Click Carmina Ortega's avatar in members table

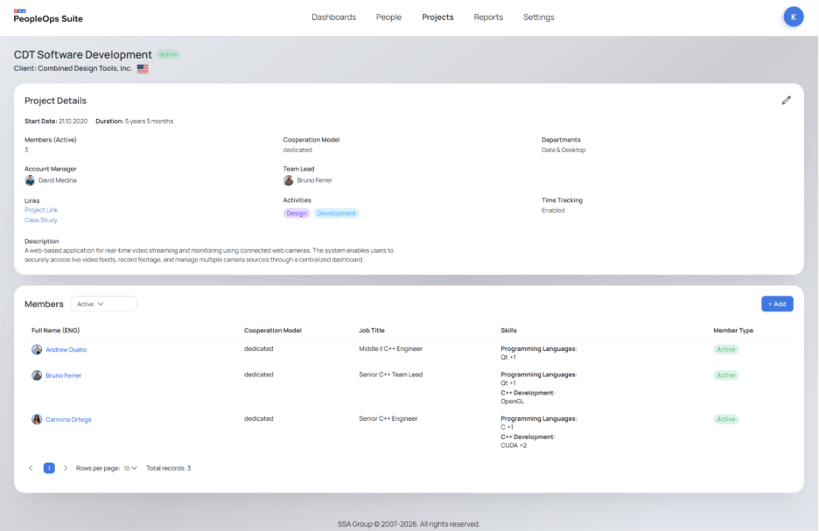tap(37, 420)
